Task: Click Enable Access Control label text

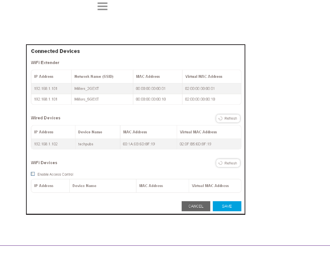Action: (55, 174)
